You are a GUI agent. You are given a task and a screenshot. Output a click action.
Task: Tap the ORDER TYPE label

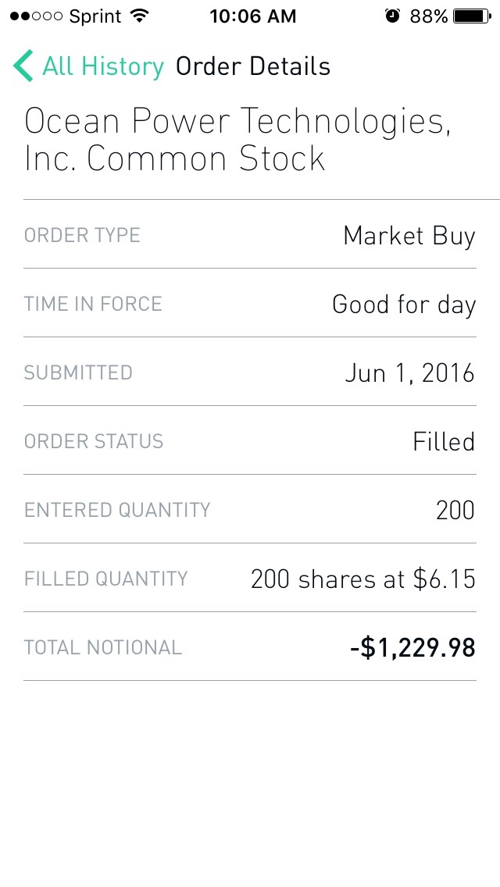[82, 235]
